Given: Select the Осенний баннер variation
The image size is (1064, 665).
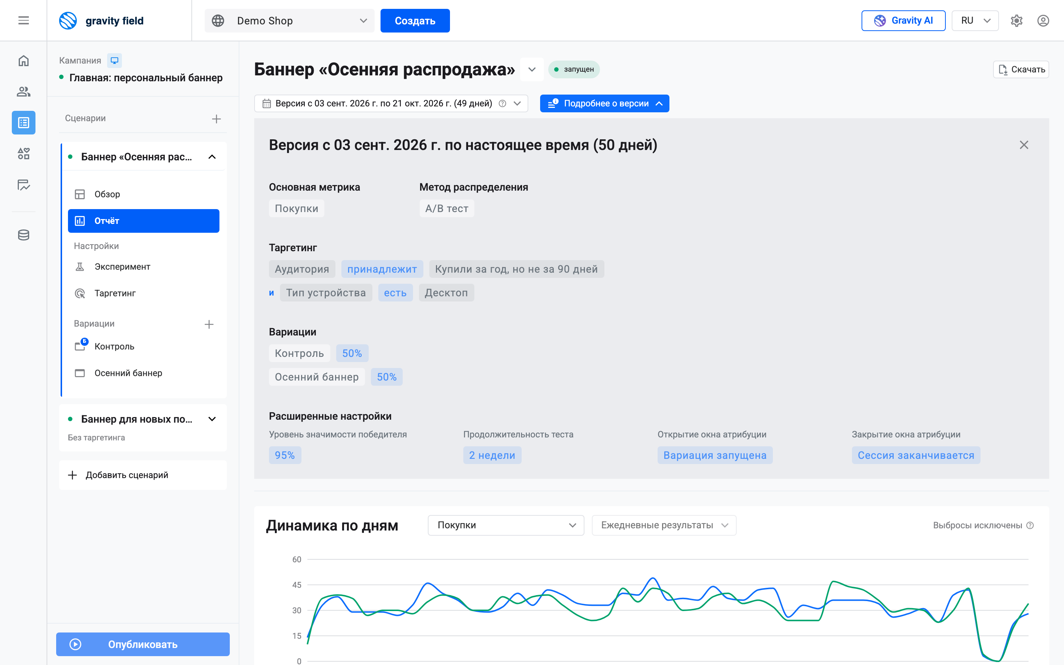Looking at the screenshot, I should click(x=143, y=373).
